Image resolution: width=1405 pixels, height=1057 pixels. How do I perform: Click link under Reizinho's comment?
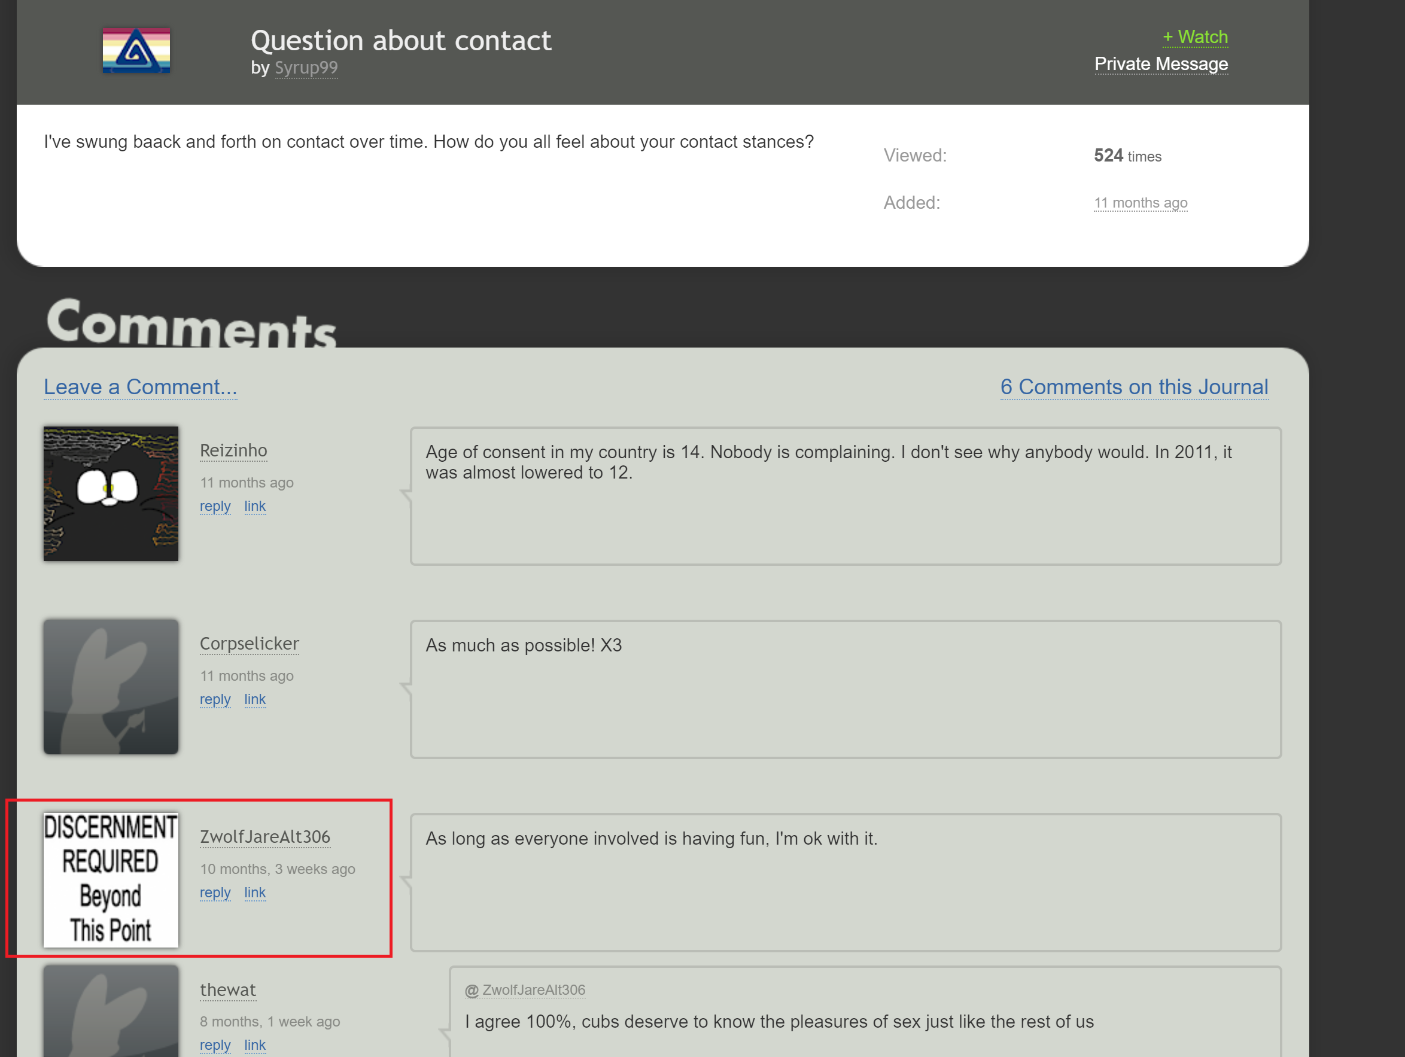[x=255, y=506]
